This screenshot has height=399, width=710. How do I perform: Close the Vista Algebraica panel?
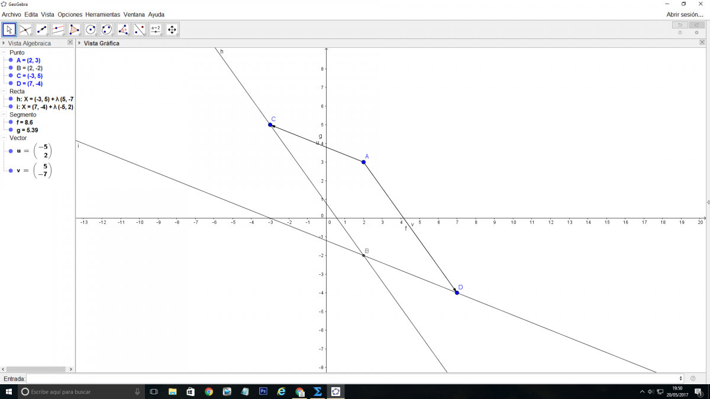[70, 43]
